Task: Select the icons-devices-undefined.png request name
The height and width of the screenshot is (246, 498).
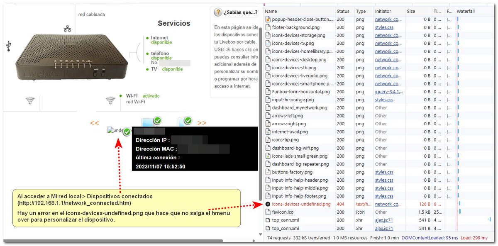Action: click(x=301, y=204)
